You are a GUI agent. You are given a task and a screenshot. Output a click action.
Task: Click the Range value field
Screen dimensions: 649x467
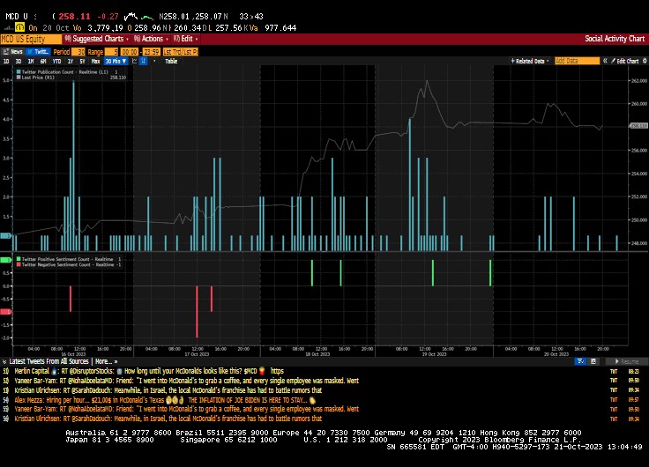(x=112, y=52)
